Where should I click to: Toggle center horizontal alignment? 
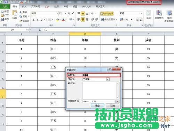pyautogui.click(x=83, y=20)
